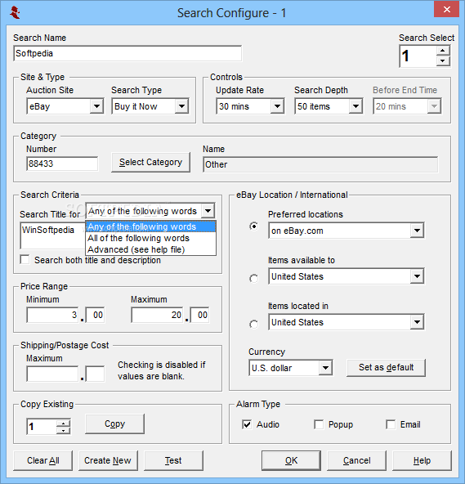Screen dimensions: 465x484
Task: Select the Items available to radio button
Action: [x=253, y=279]
